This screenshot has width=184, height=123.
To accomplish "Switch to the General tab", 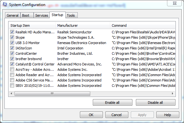I will pyautogui.click(x=13, y=15).
